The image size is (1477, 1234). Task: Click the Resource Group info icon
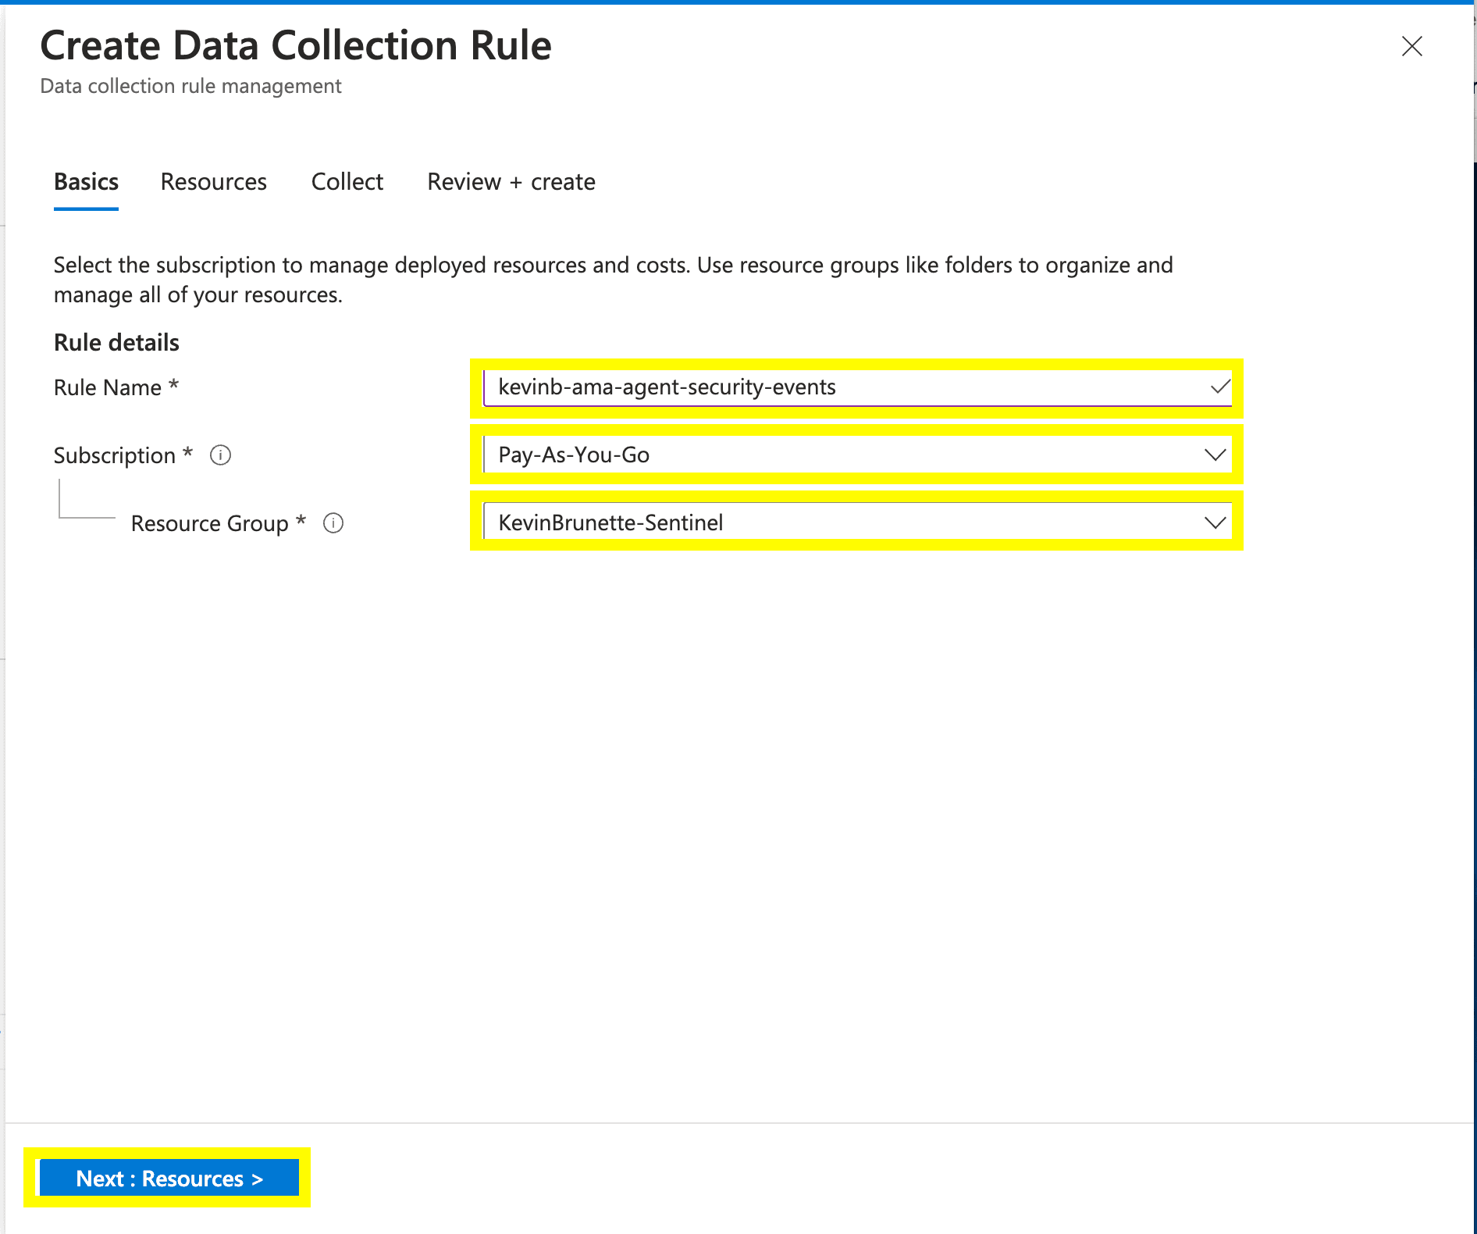(333, 523)
